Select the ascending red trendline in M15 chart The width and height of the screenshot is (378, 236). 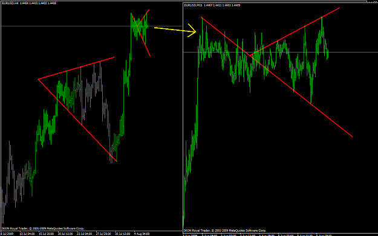[x=295, y=32]
